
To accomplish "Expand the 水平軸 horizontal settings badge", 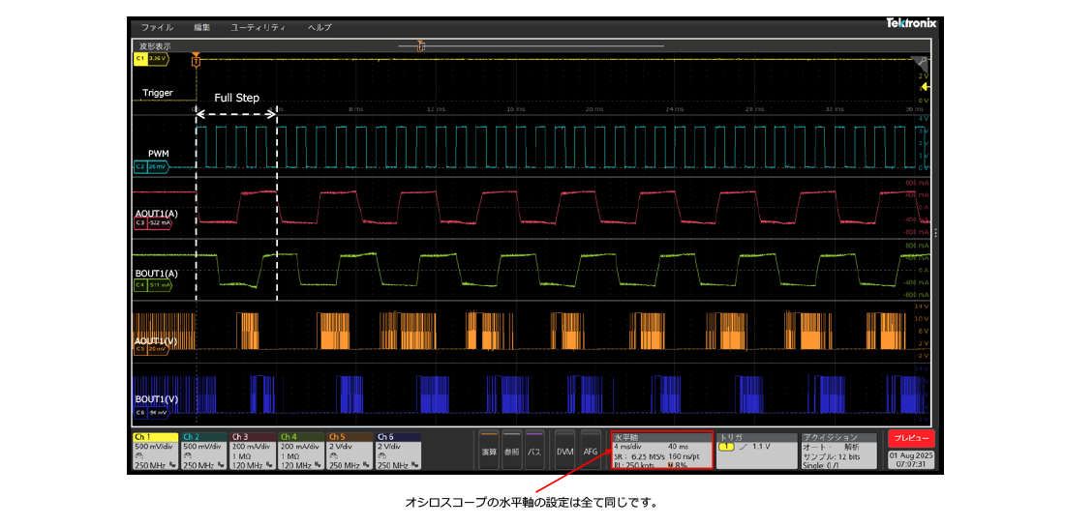I will [x=661, y=452].
